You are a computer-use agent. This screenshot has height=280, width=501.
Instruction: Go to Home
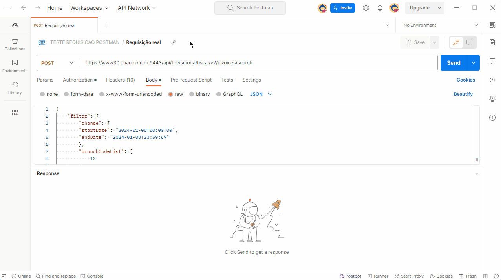click(x=55, y=8)
